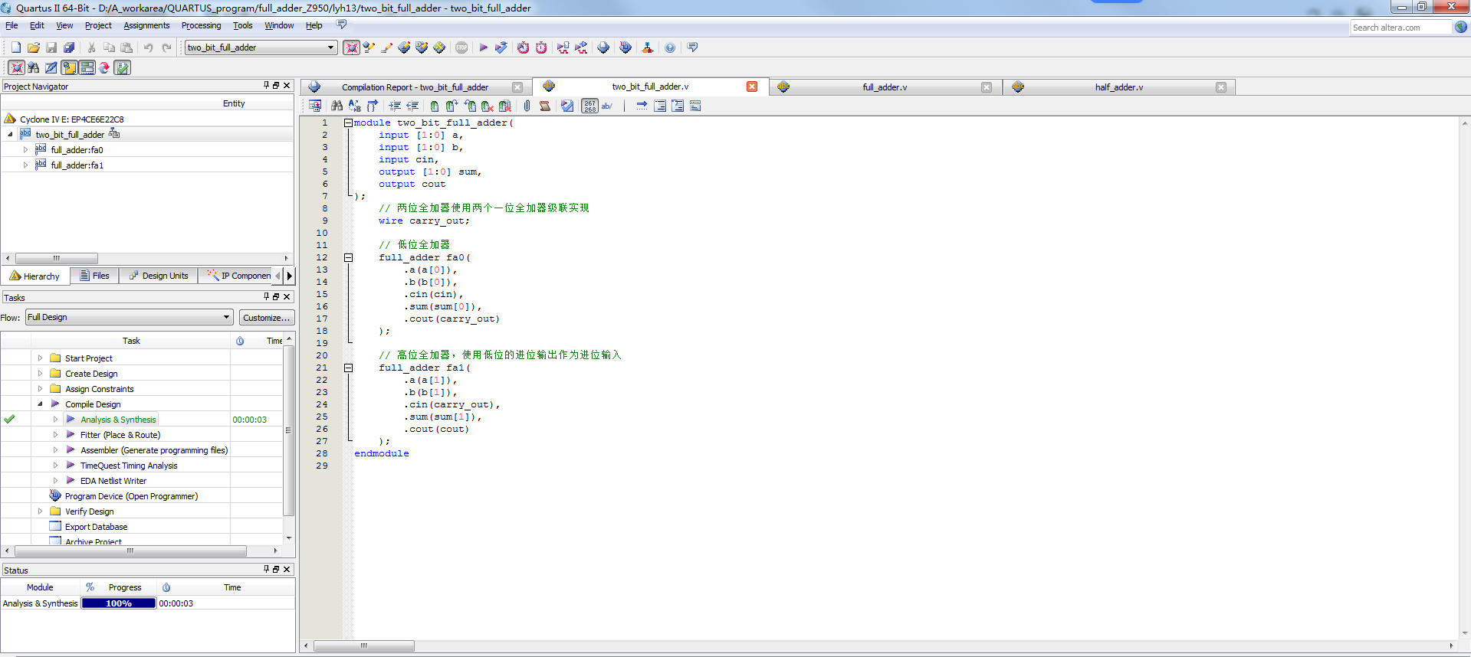
Task: Expand the Fitter (Place & Route) task
Action: click(55, 435)
